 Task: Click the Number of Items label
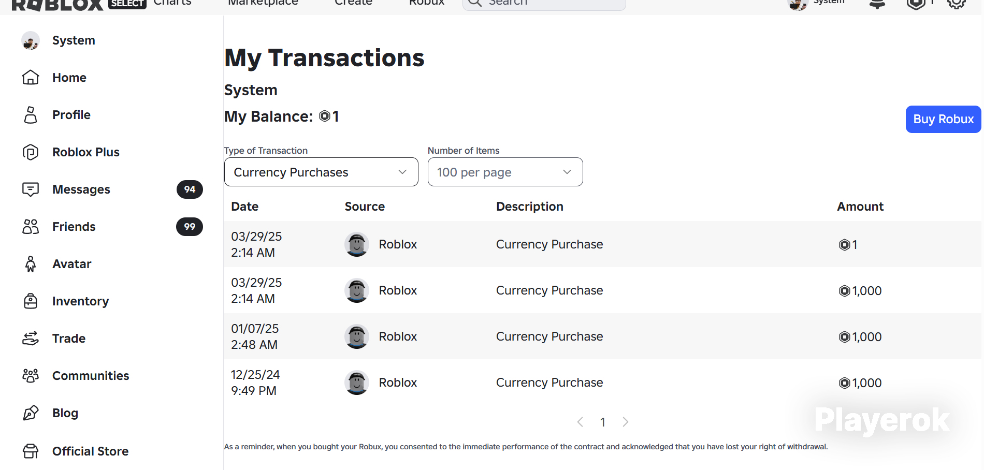464,151
